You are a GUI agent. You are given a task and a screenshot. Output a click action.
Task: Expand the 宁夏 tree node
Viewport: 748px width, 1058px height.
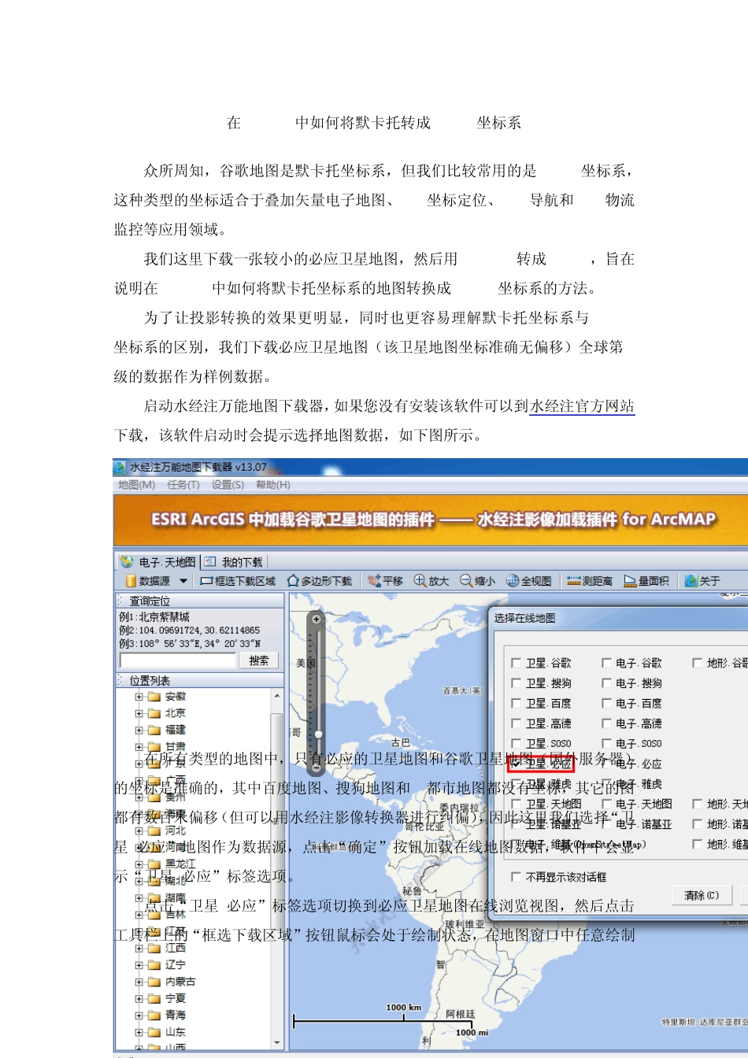pyautogui.click(x=139, y=998)
